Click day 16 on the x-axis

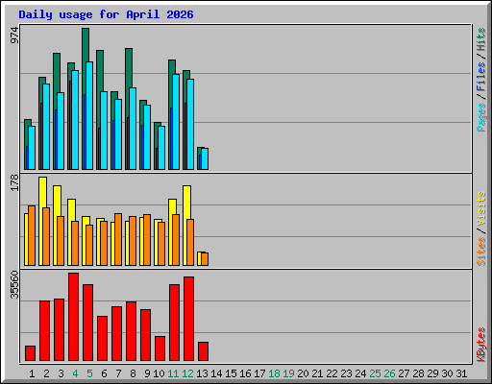(245, 373)
